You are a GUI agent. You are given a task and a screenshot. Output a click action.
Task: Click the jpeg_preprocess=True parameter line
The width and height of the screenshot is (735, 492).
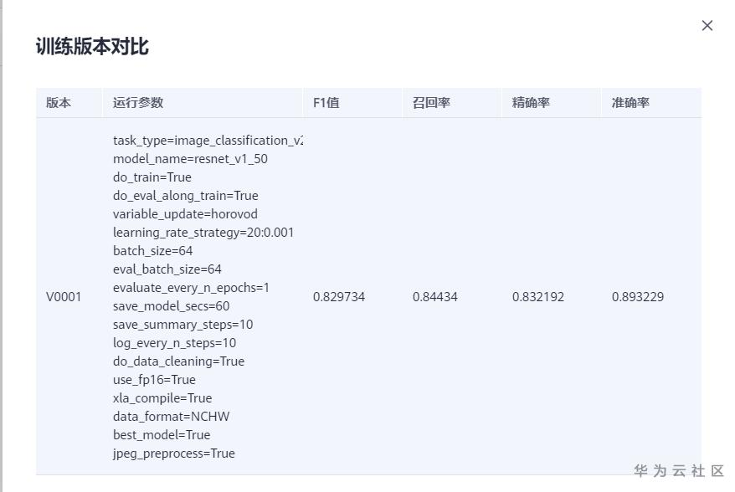[174, 454]
